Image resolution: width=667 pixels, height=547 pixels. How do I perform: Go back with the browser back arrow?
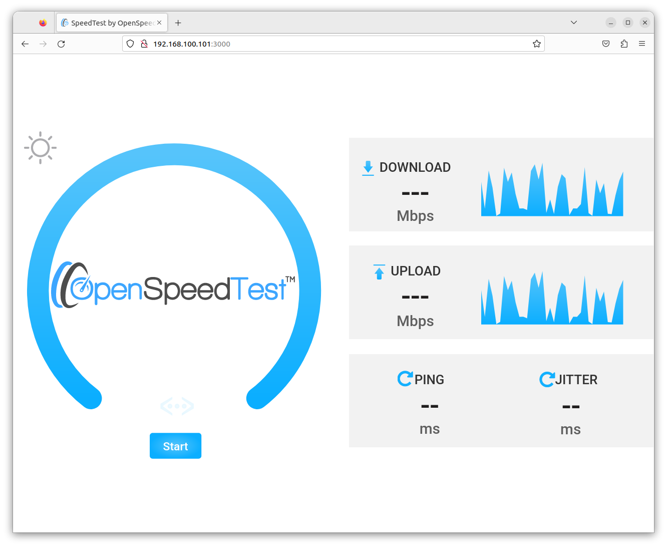pos(25,44)
